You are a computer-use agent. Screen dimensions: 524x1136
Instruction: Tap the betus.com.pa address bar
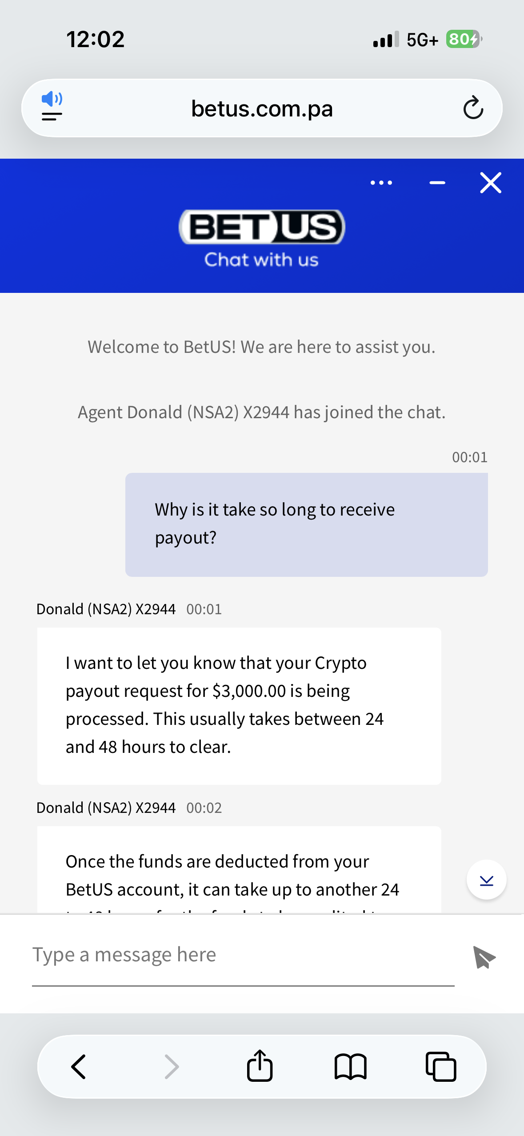[262, 108]
